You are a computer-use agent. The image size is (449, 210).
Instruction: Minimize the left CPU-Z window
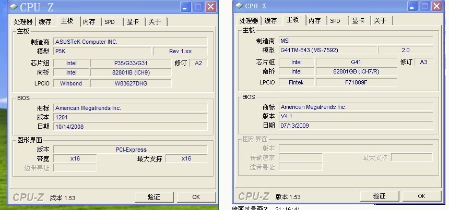tap(185, 7)
